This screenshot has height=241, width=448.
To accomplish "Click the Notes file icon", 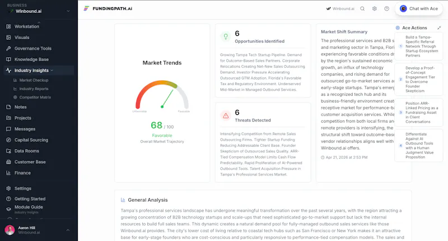I will pos(8,107).
